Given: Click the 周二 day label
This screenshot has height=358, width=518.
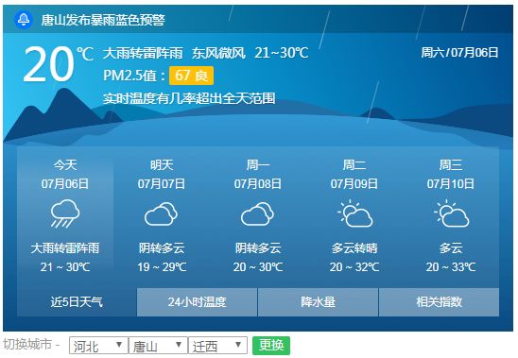Looking at the screenshot, I should tap(354, 164).
